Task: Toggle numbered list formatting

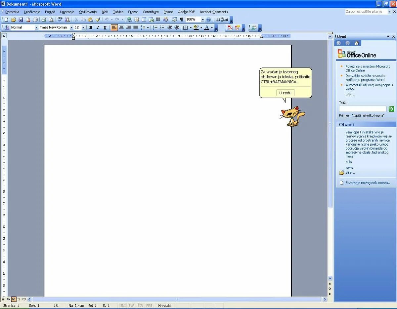Action: point(155,27)
